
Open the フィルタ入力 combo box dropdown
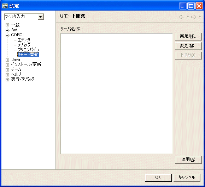click(x=41, y=17)
